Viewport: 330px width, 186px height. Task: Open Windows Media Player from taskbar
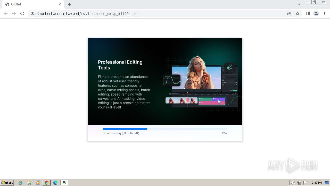pos(38,183)
